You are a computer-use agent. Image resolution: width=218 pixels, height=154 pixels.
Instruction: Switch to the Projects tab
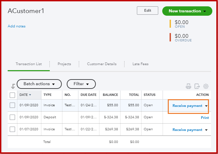tap(64, 64)
